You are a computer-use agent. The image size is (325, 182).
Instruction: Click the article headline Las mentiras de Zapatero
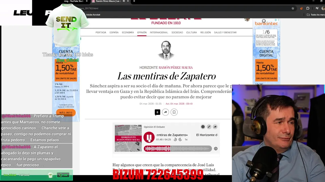pyautogui.click(x=167, y=76)
